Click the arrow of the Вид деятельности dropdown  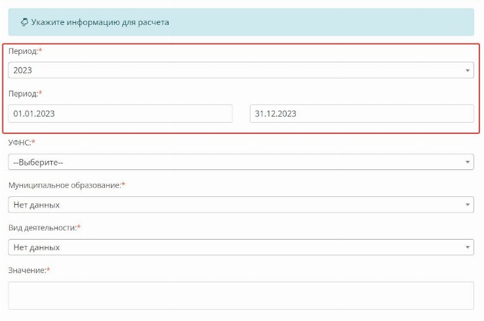tap(467, 247)
